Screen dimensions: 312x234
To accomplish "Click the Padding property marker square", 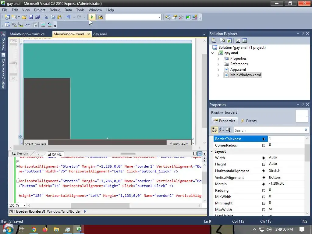I will 264,190.
